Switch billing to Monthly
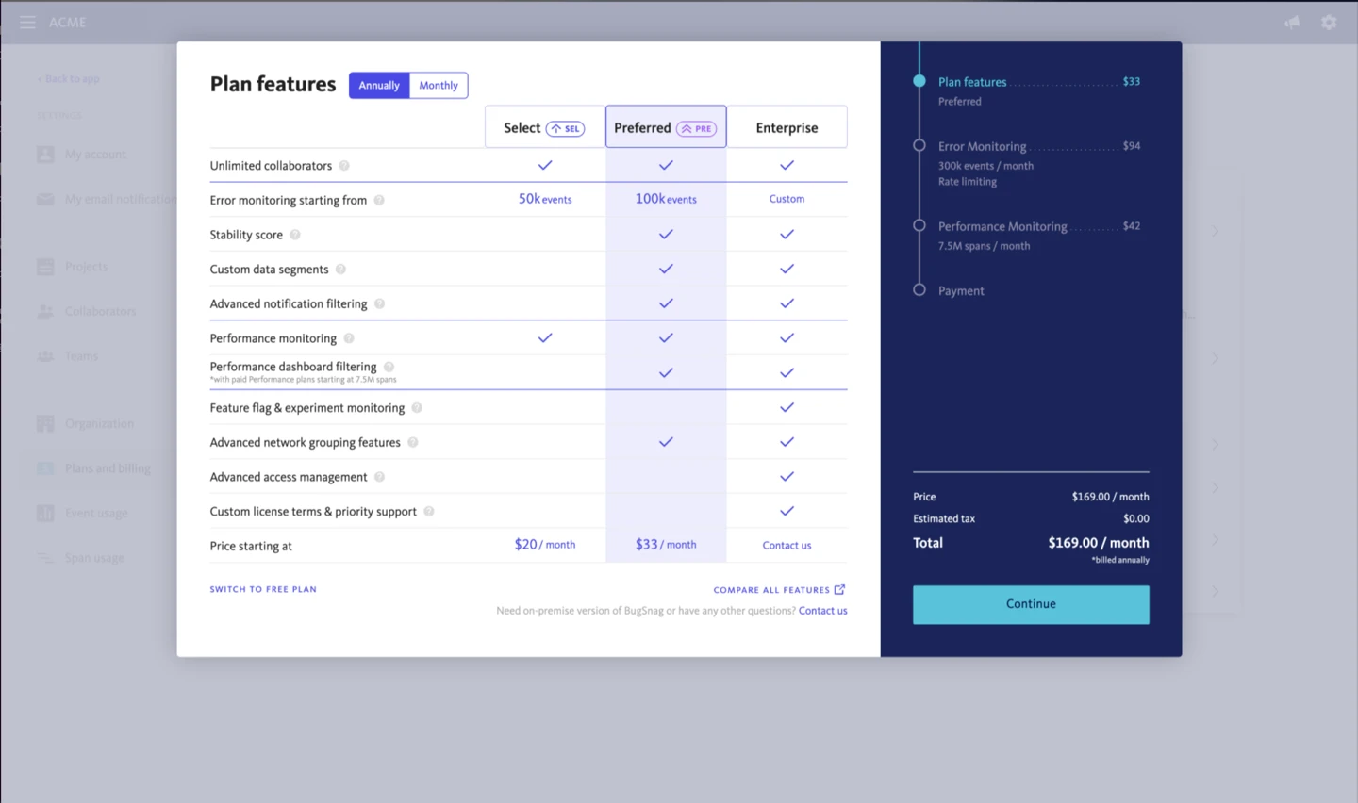This screenshot has width=1358, height=803. 439,85
